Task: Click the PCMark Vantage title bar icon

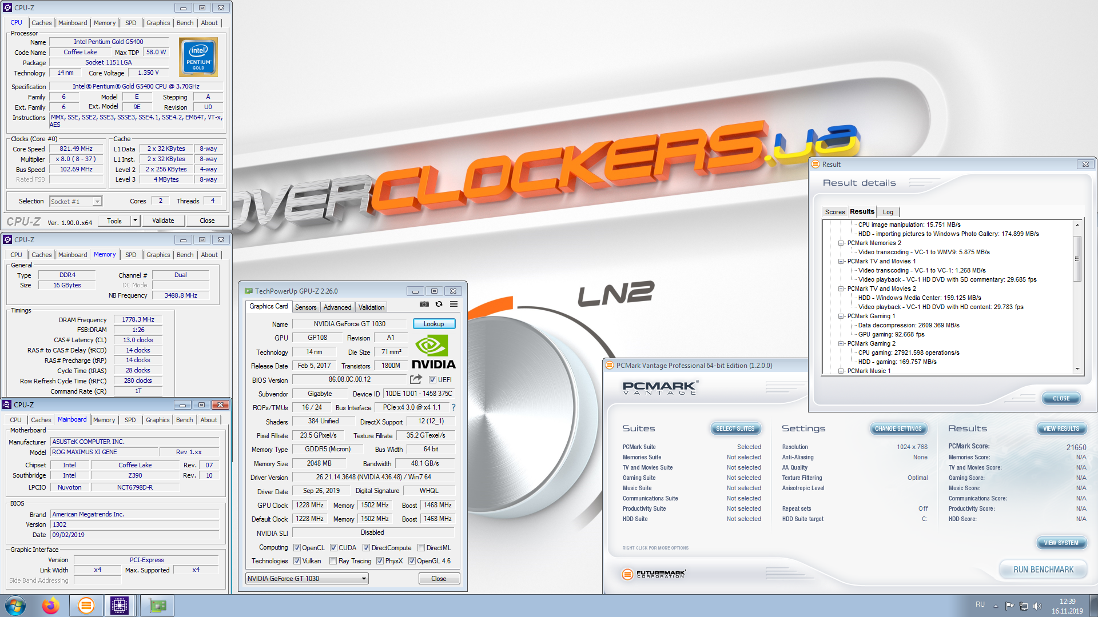Action: click(610, 366)
